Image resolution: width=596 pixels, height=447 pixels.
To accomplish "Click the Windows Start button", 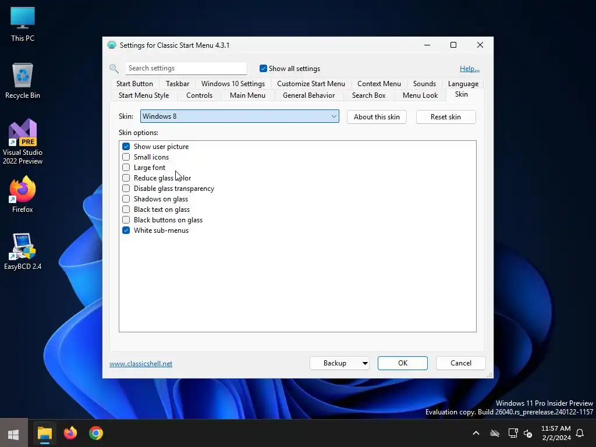I will tap(14, 434).
